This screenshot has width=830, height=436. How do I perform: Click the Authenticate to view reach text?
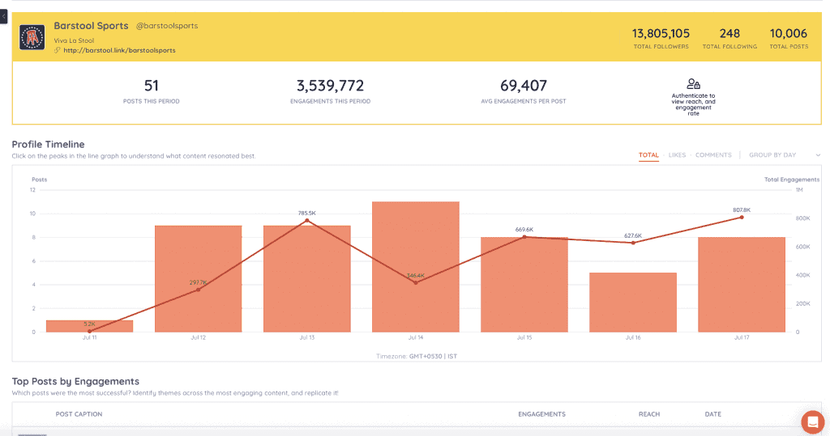[693, 104]
